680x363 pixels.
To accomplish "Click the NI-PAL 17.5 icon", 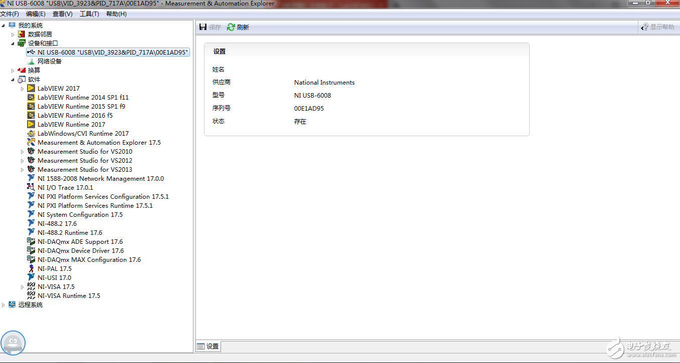I will point(31,269).
